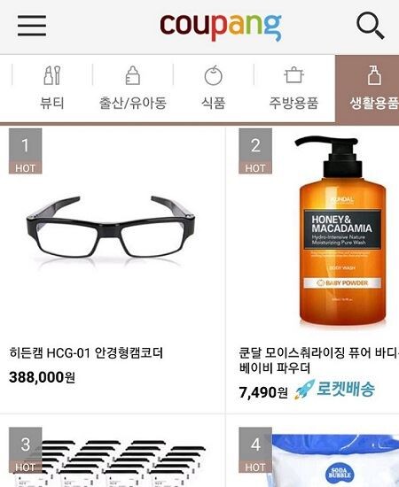The image size is (399, 487).
Task: Open the hidden cam glasses product image
Action: point(111,230)
